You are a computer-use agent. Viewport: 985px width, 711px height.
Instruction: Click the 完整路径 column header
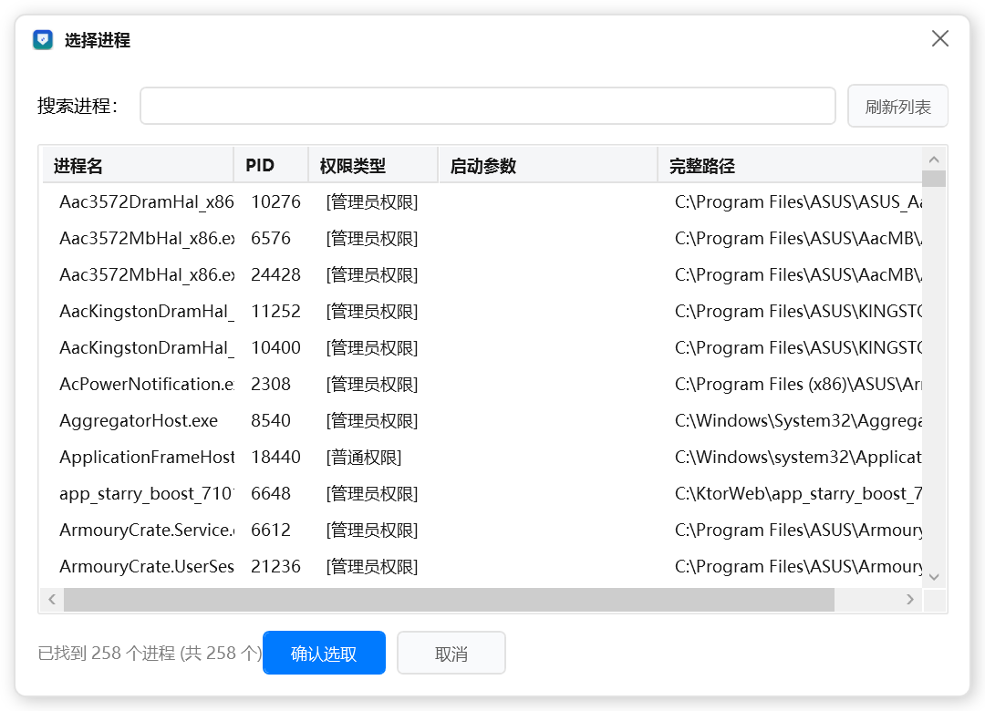click(x=790, y=165)
